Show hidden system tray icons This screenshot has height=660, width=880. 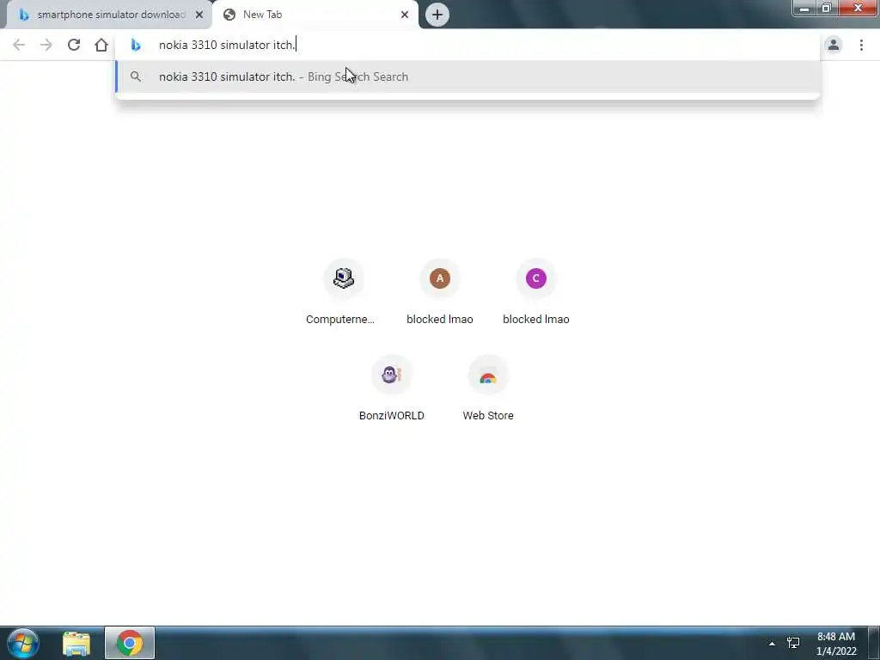772,644
